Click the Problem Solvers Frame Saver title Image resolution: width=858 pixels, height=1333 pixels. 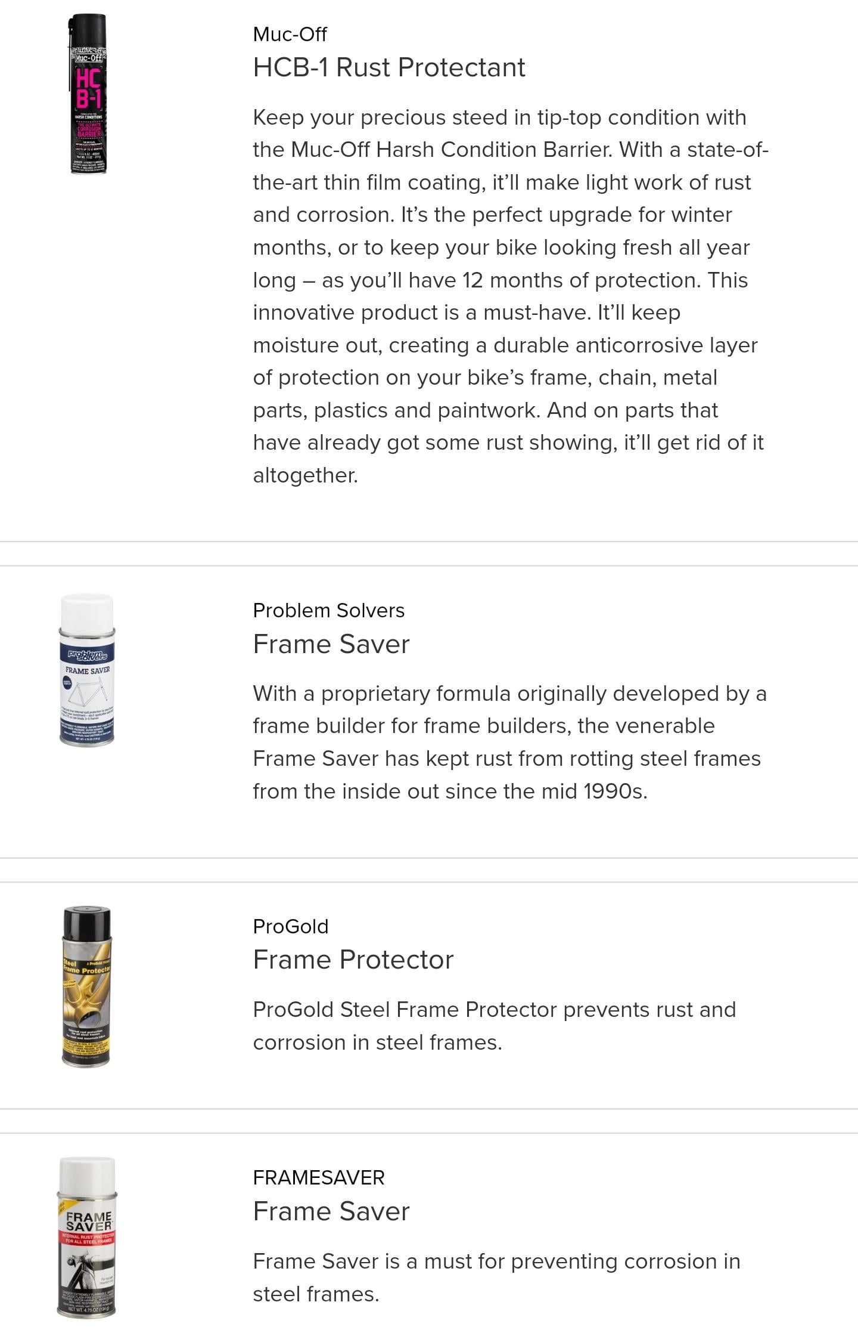coord(331,644)
